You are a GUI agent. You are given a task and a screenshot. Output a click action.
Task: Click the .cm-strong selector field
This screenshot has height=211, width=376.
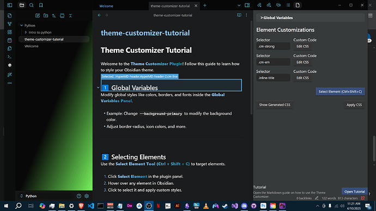pos(273,46)
